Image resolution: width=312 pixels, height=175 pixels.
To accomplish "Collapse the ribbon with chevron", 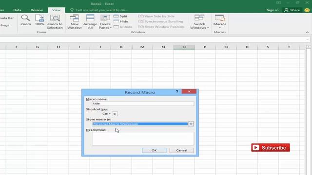I will pos(307,32).
